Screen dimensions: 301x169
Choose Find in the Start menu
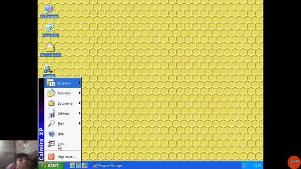(x=63, y=123)
